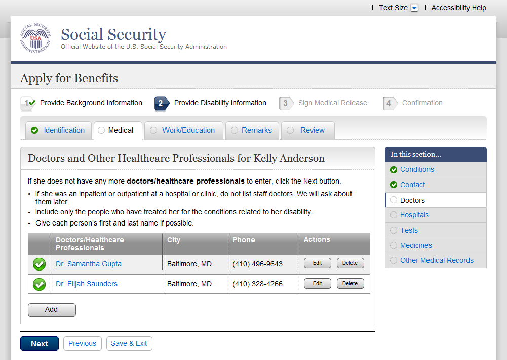
Task: Open Dr. Elijah Saunders name link
Action: [87, 284]
